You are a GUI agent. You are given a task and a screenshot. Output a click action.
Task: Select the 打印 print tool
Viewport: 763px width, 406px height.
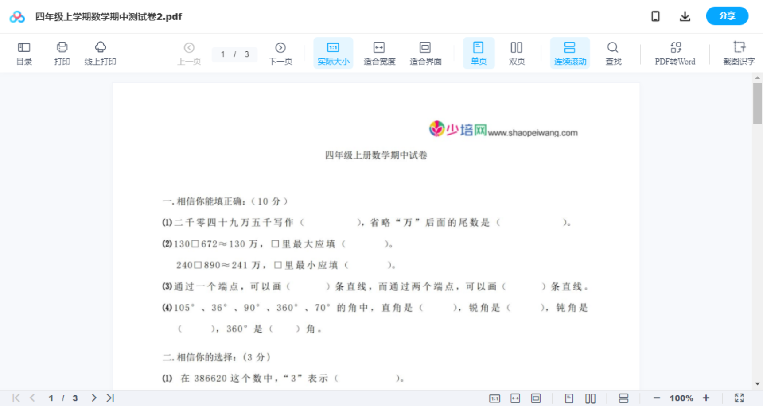[x=62, y=53]
